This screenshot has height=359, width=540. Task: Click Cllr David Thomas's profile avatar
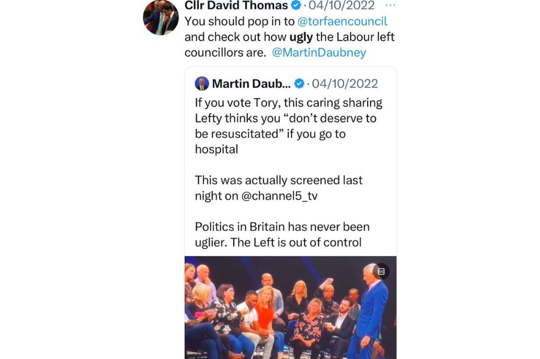160,17
